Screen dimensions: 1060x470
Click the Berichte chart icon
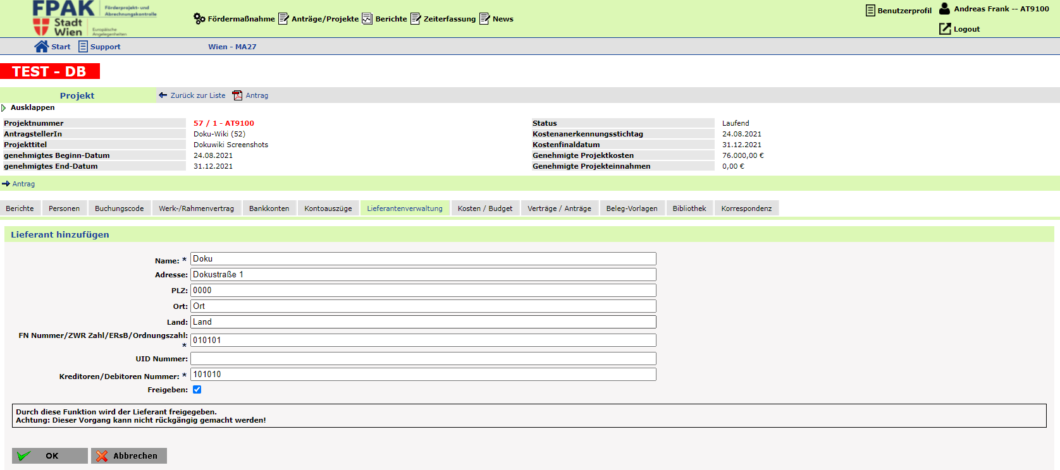367,19
